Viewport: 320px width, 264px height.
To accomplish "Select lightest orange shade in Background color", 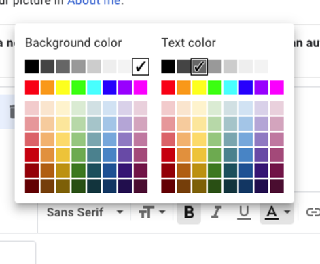I will pos(48,108).
